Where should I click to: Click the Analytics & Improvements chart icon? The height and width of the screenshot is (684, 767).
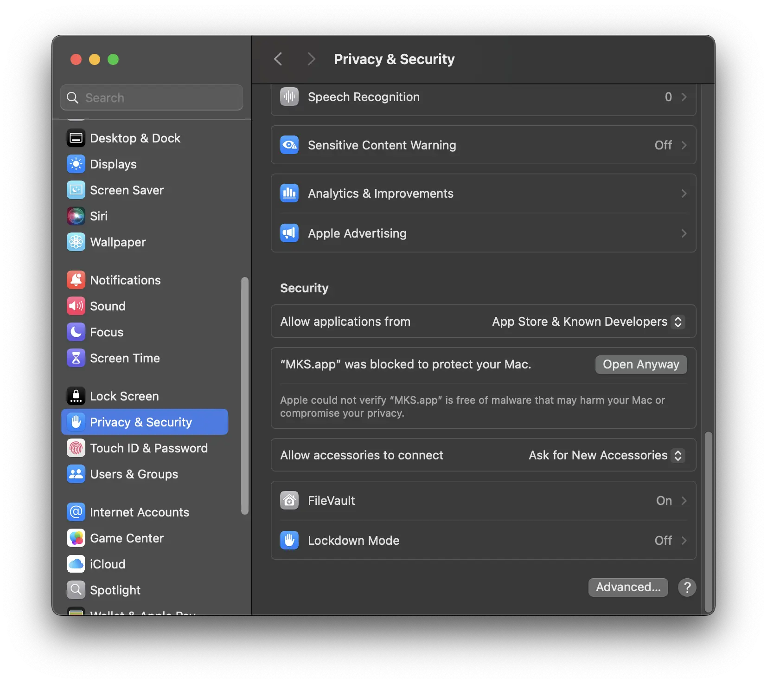289,194
